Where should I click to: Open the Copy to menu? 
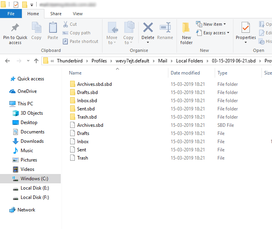pos(128,33)
